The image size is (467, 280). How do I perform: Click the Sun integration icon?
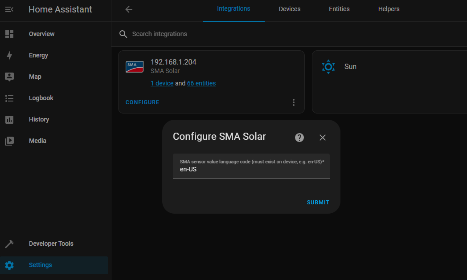click(328, 67)
